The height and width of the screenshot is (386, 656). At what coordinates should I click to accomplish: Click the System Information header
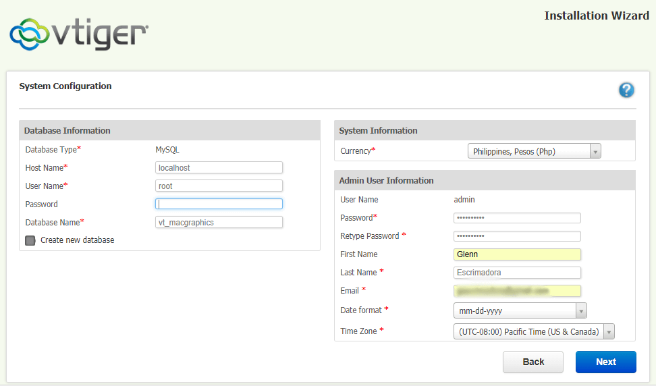(x=485, y=130)
